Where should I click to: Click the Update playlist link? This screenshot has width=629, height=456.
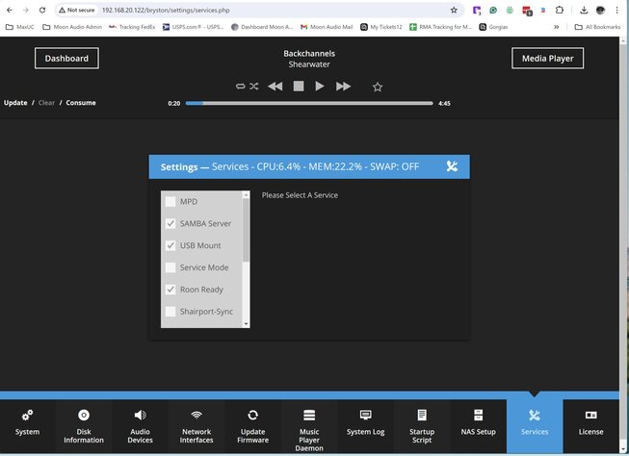[x=15, y=103]
